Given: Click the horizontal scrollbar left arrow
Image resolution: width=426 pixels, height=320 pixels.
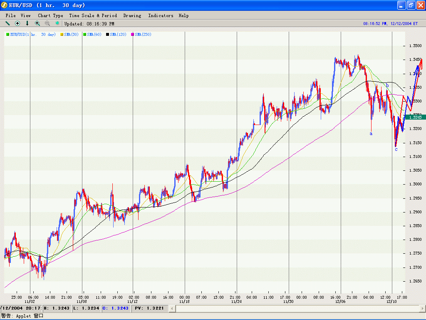Looking at the screenshot, I should pyautogui.click(x=173, y=308).
